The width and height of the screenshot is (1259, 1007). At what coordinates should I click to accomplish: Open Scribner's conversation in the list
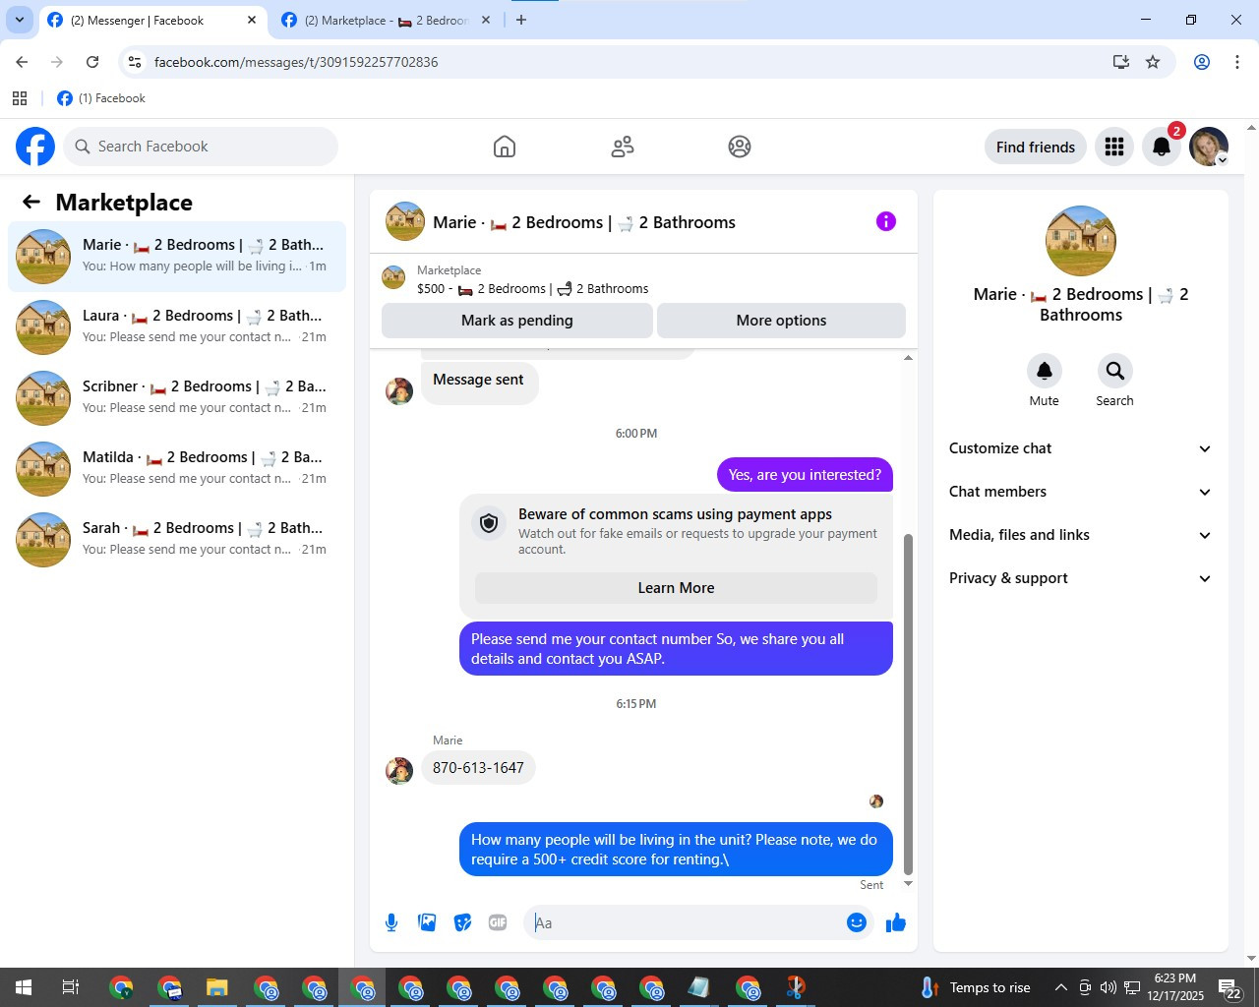(177, 398)
